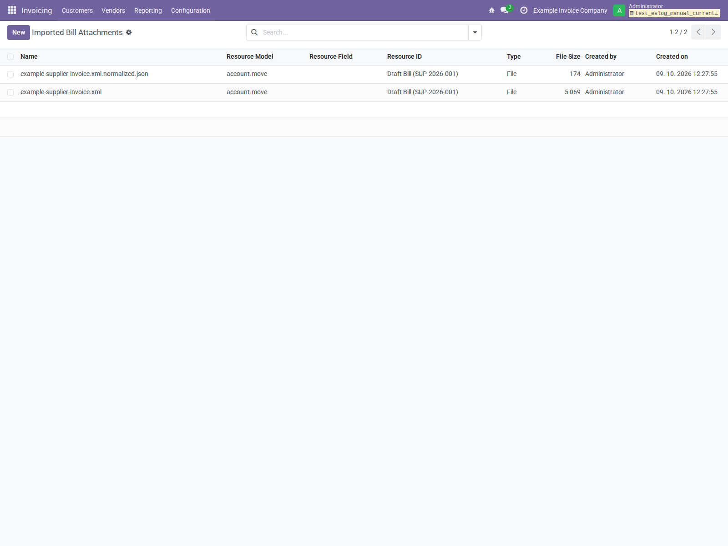Open the activities clock icon

click(524, 10)
